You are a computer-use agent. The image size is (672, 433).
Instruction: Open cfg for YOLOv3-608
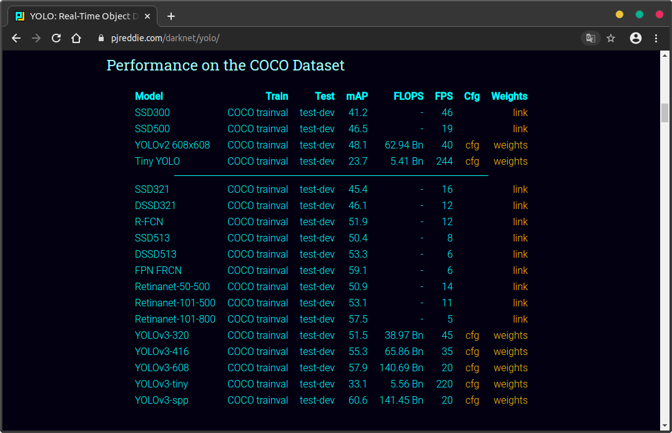tap(472, 368)
